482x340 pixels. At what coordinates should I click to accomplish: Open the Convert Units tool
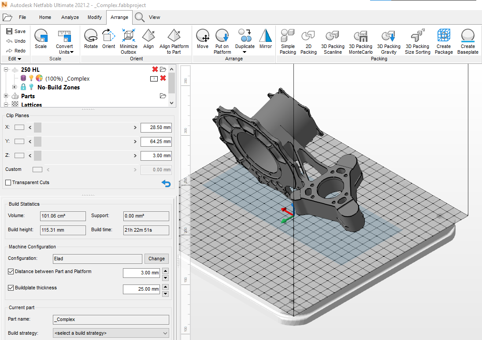[x=64, y=42]
